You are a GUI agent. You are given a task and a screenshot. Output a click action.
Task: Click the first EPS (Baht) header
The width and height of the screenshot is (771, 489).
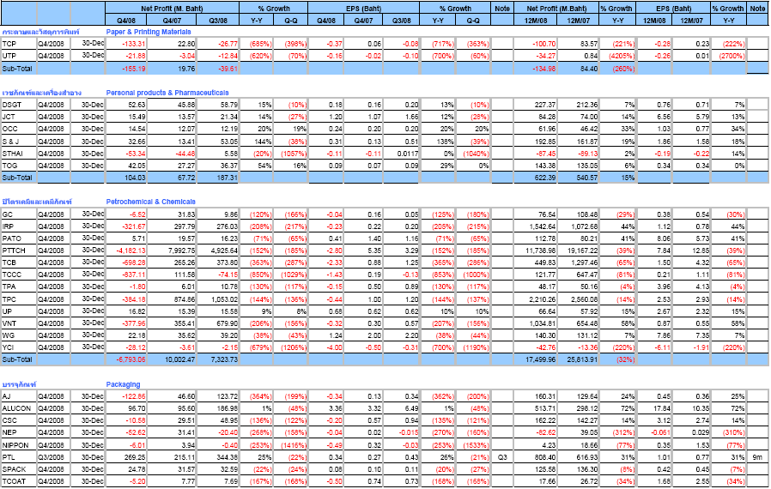coord(363,9)
